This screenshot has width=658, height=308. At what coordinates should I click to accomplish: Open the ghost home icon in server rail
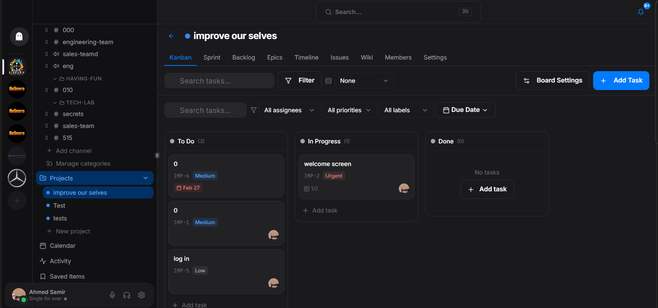19,37
